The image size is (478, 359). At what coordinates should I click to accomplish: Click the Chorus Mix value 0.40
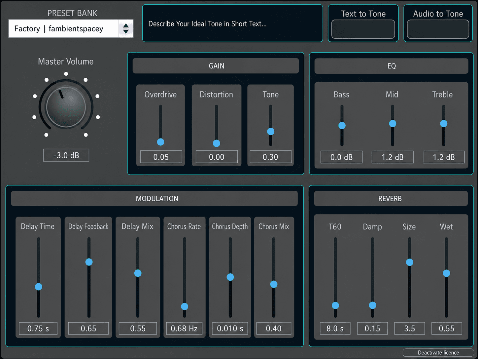coord(274,329)
